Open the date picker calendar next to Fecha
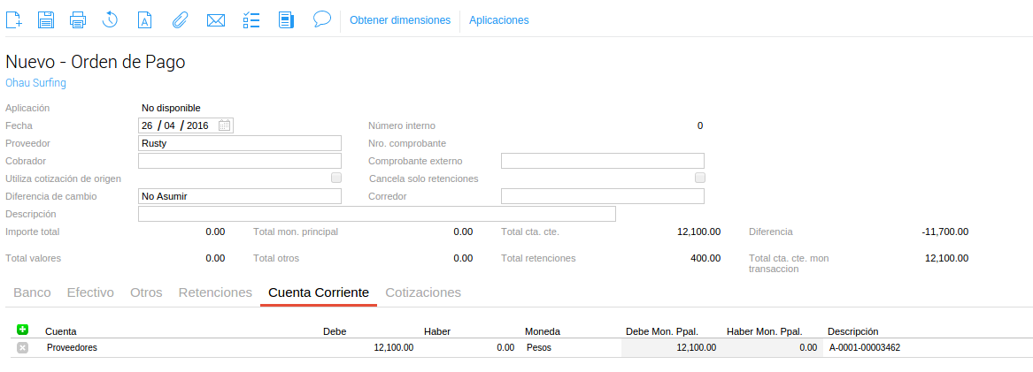This screenshot has width=1033, height=372. coord(225,125)
